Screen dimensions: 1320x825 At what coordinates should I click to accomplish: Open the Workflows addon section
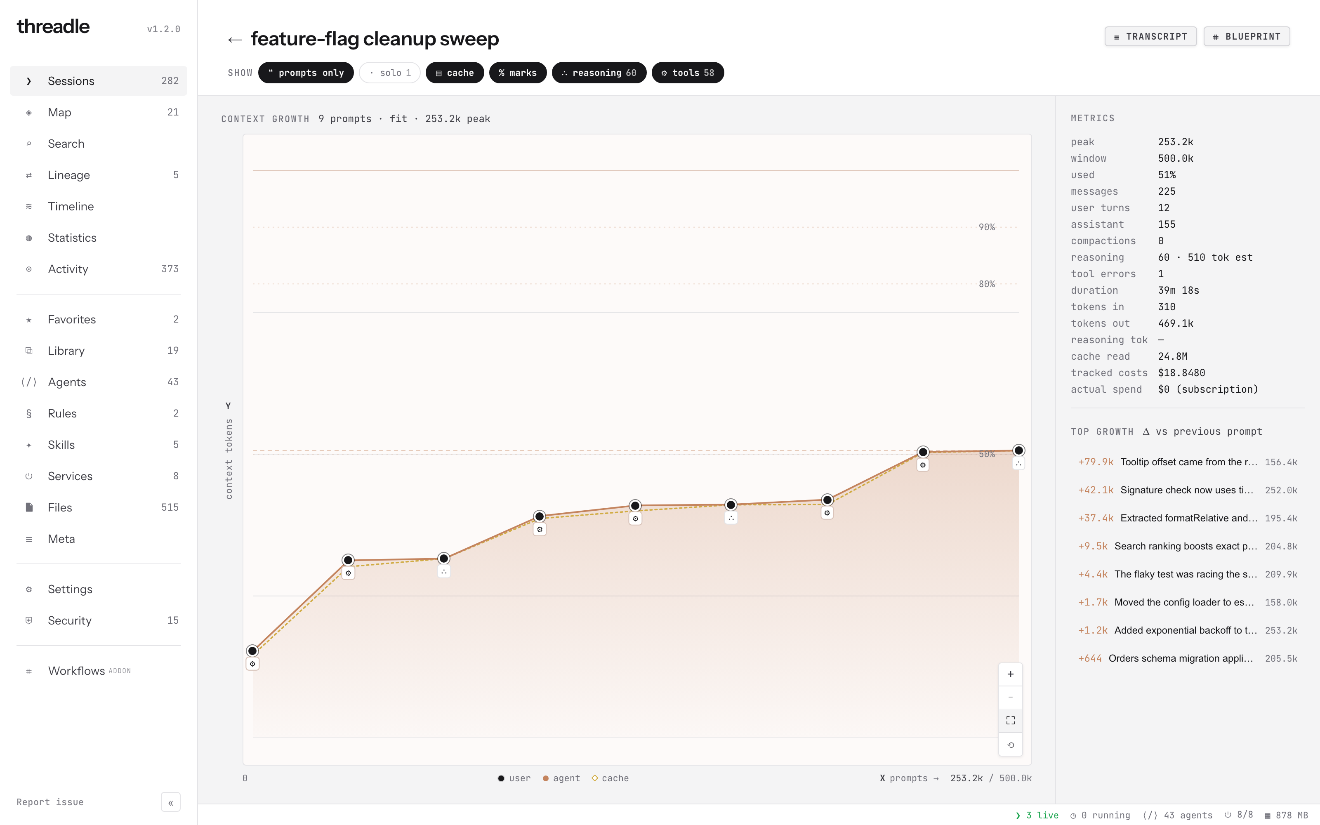point(98,671)
